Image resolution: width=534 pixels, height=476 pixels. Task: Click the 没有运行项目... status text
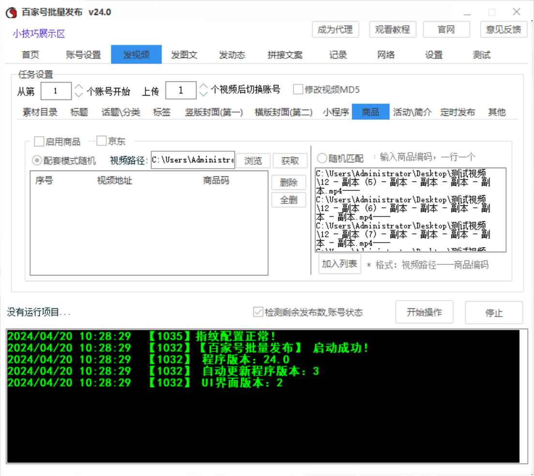(x=39, y=312)
